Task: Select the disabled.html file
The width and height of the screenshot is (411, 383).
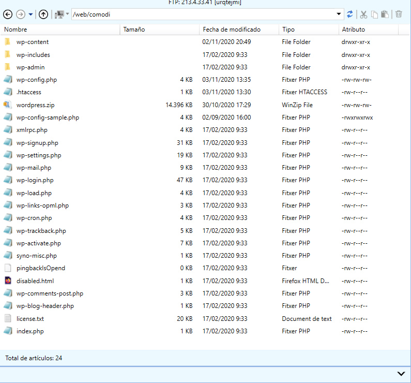Action: 35,281
